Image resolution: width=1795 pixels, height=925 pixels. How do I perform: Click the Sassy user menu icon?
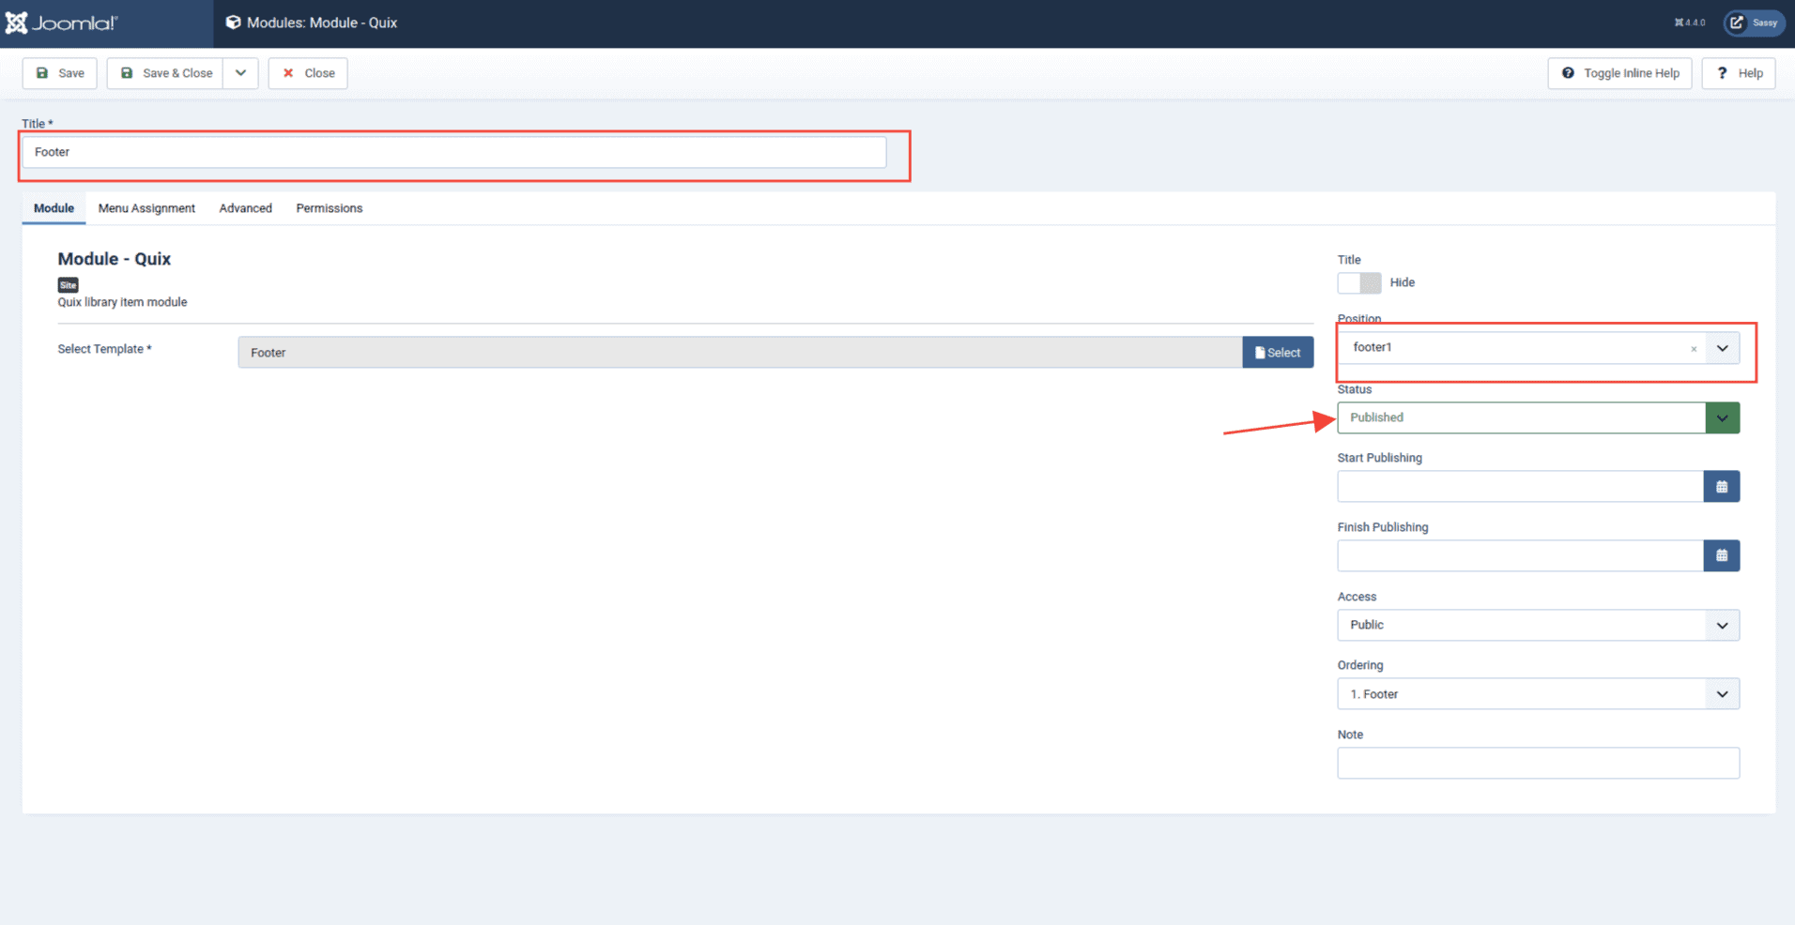(x=1754, y=23)
